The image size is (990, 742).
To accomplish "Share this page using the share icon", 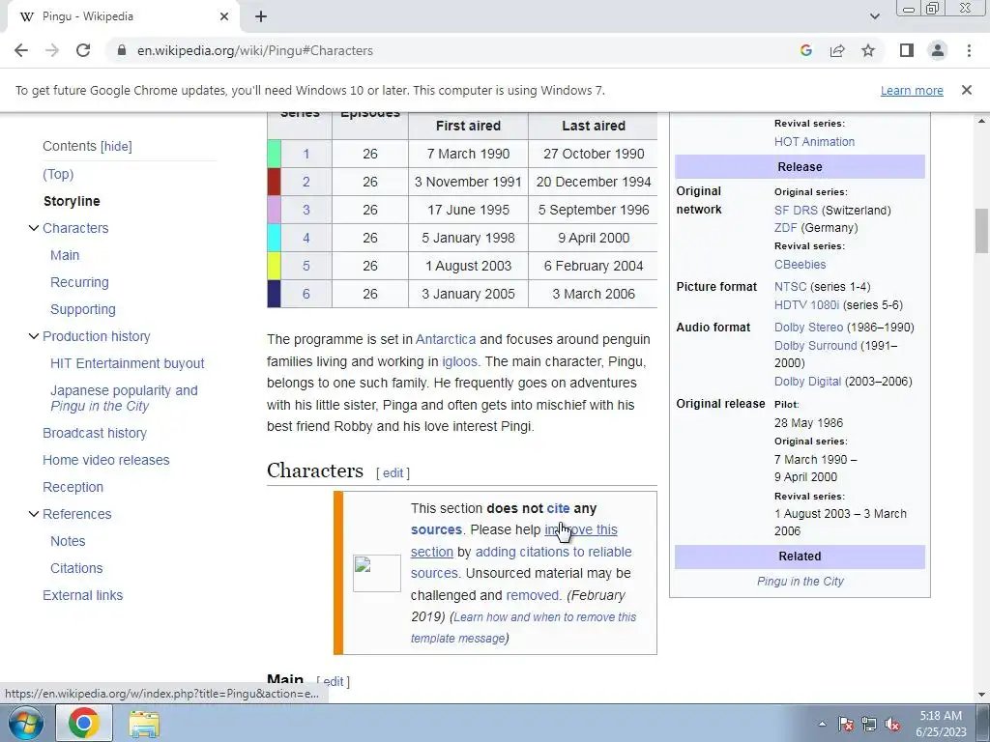I will tap(837, 50).
